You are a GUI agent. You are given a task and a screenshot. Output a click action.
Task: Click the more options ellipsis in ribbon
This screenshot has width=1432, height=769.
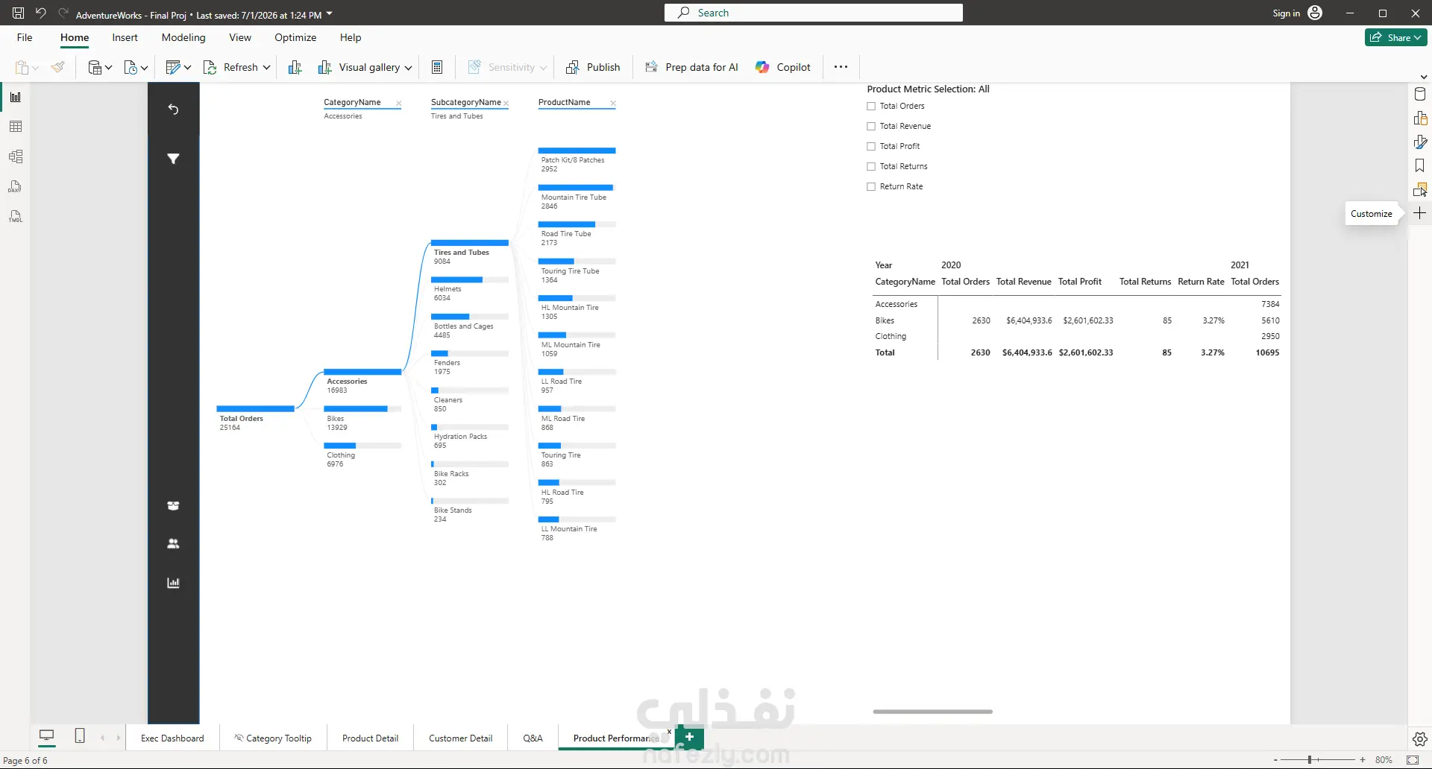click(x=841, y=67)
